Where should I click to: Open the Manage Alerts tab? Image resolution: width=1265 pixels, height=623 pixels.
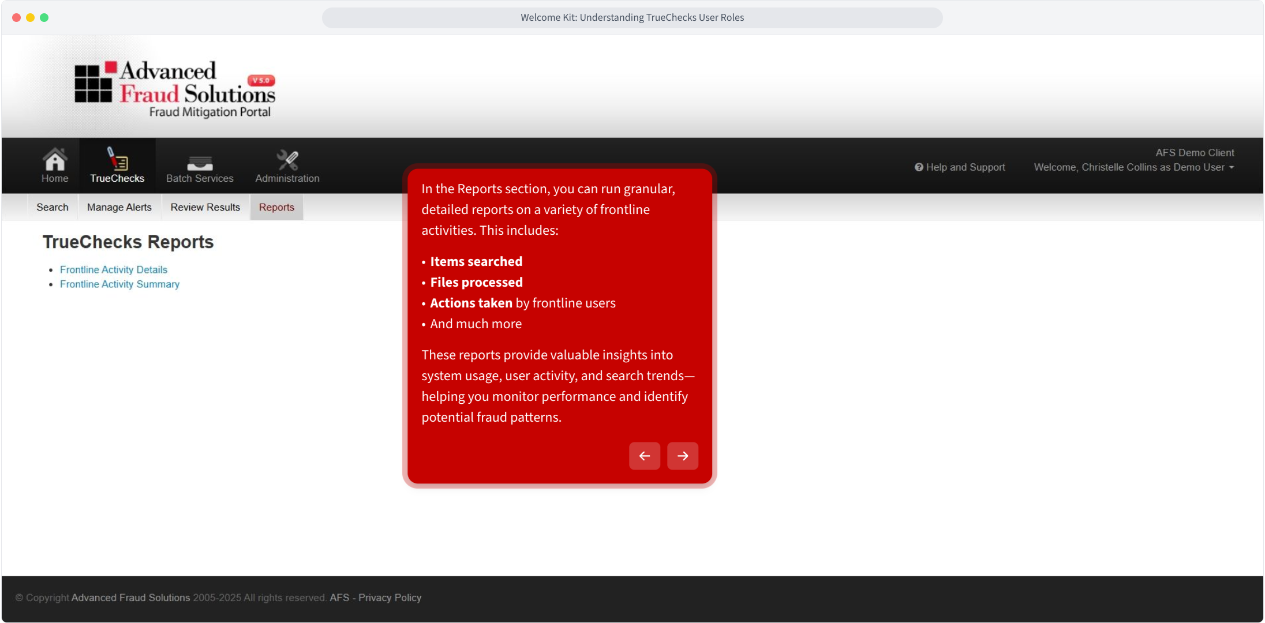pyautogui.click(x=119, y=207)
